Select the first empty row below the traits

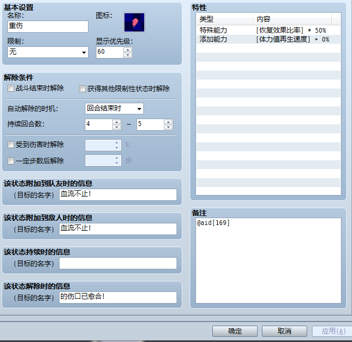coord(269,48)
